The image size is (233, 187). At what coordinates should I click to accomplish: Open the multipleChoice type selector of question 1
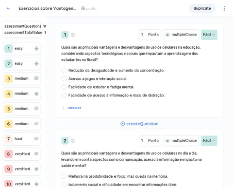tap(181, 35)
